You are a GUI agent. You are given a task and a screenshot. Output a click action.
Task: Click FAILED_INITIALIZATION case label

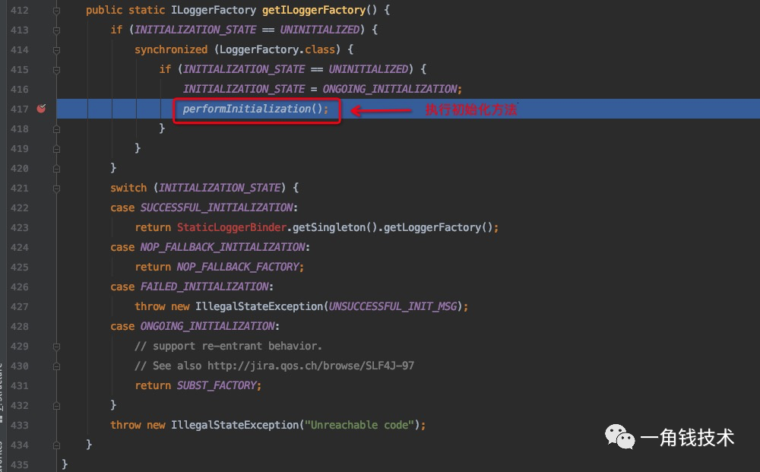tap(204, 287)
